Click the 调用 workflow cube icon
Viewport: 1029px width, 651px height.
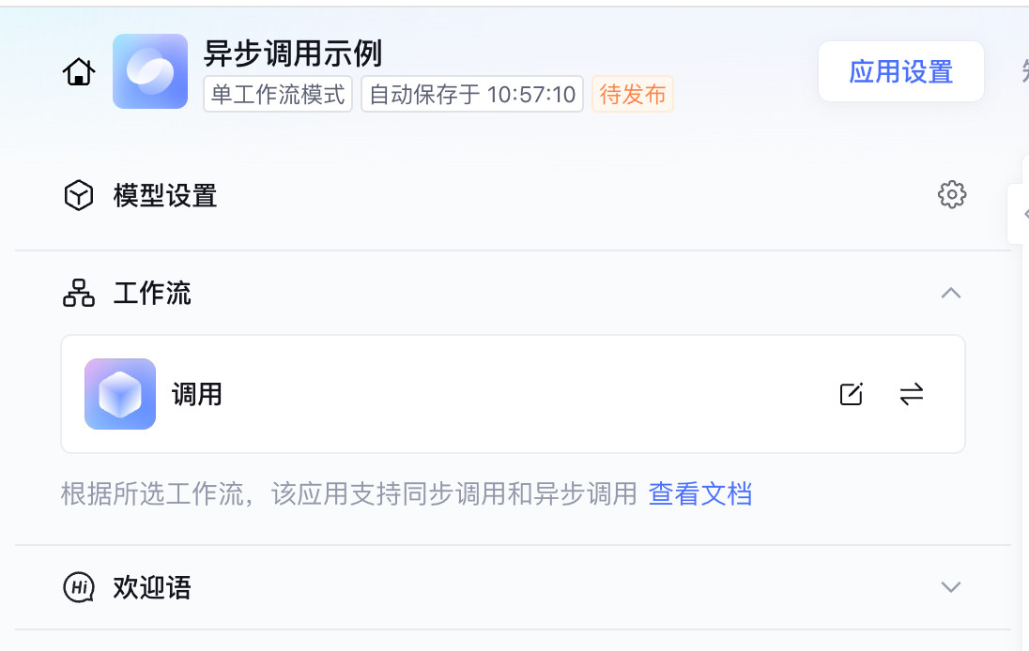tap(120, 394)
